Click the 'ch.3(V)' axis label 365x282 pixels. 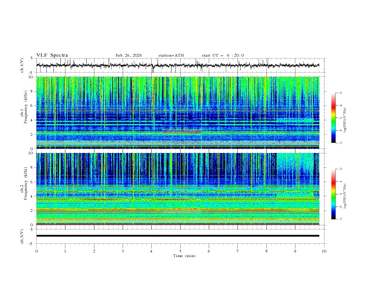pos(22,236)
